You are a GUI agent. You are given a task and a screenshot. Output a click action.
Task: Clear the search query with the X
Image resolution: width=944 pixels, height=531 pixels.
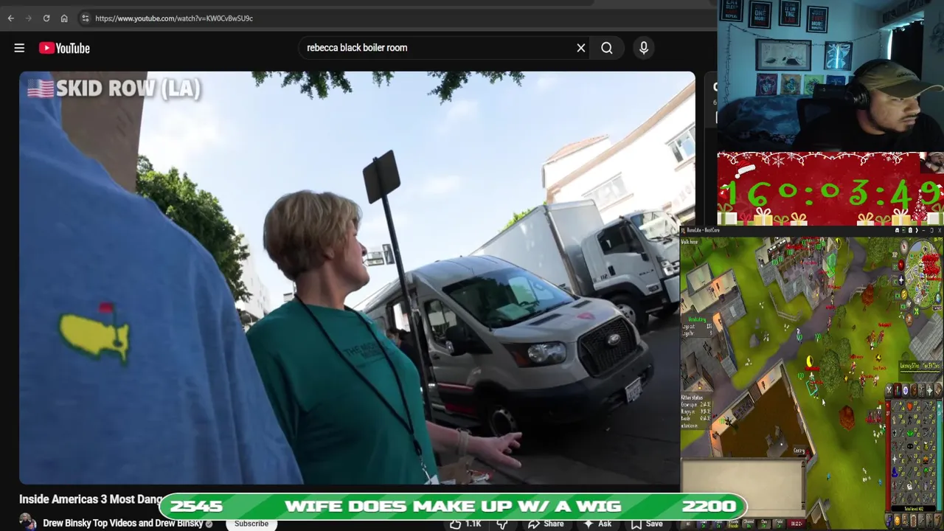point(581,48)
